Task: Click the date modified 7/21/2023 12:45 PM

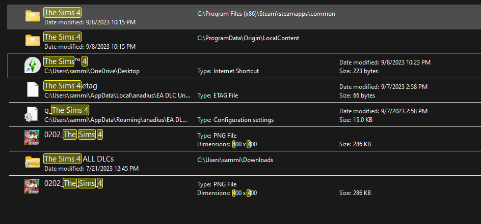Action: [x=91, y=168]
